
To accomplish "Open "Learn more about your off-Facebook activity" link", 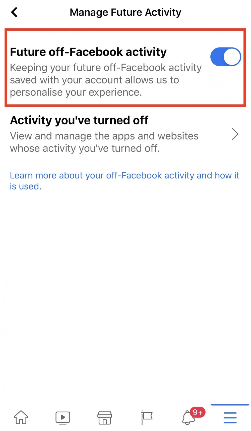I will pos(124,175).
